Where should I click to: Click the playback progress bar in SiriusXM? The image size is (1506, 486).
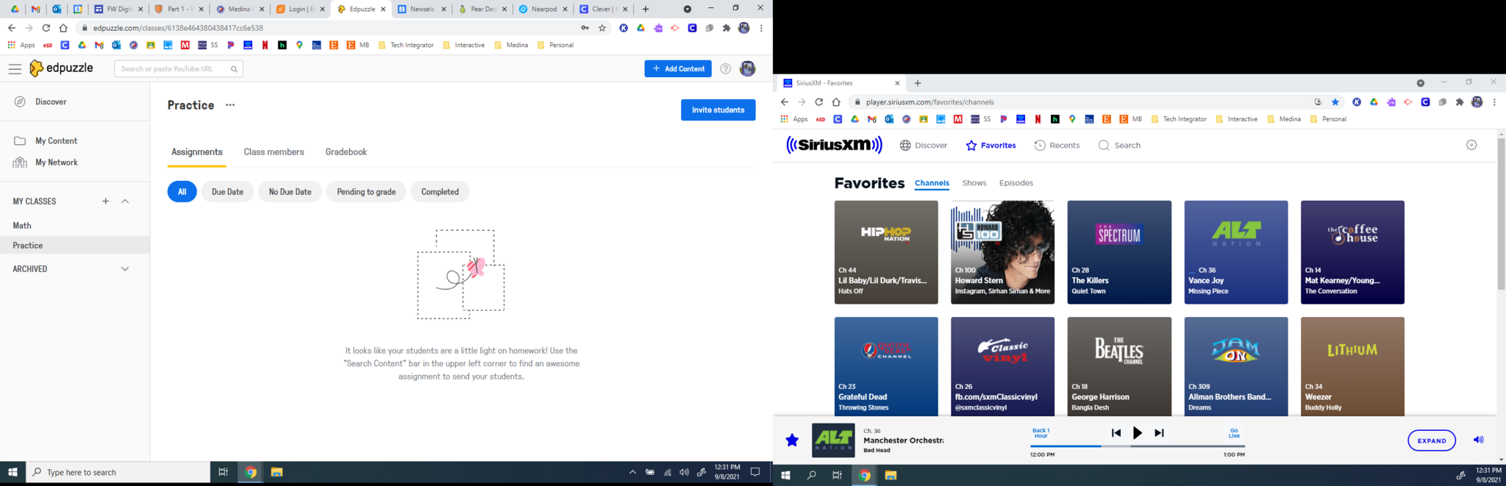tap(1137, 446)
